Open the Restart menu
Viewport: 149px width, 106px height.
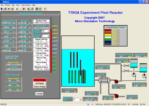click(7, 5)
